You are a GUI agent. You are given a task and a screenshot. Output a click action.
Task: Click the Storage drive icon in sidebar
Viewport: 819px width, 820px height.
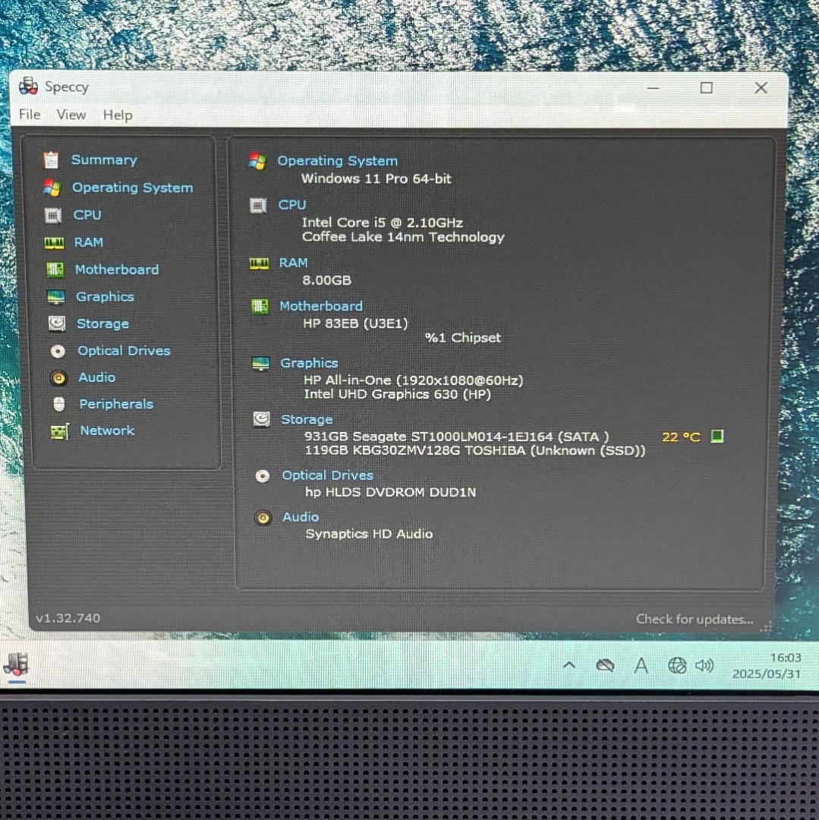56,323
